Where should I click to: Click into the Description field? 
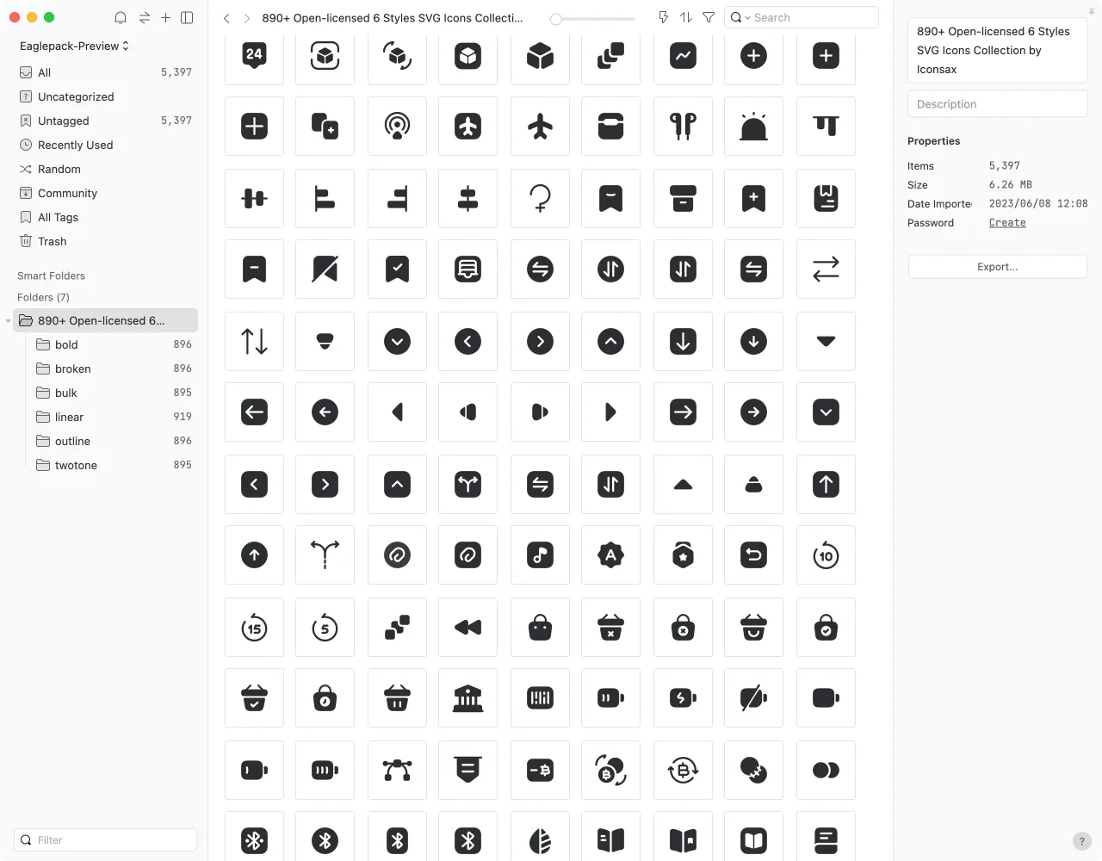tap(997, 104)
